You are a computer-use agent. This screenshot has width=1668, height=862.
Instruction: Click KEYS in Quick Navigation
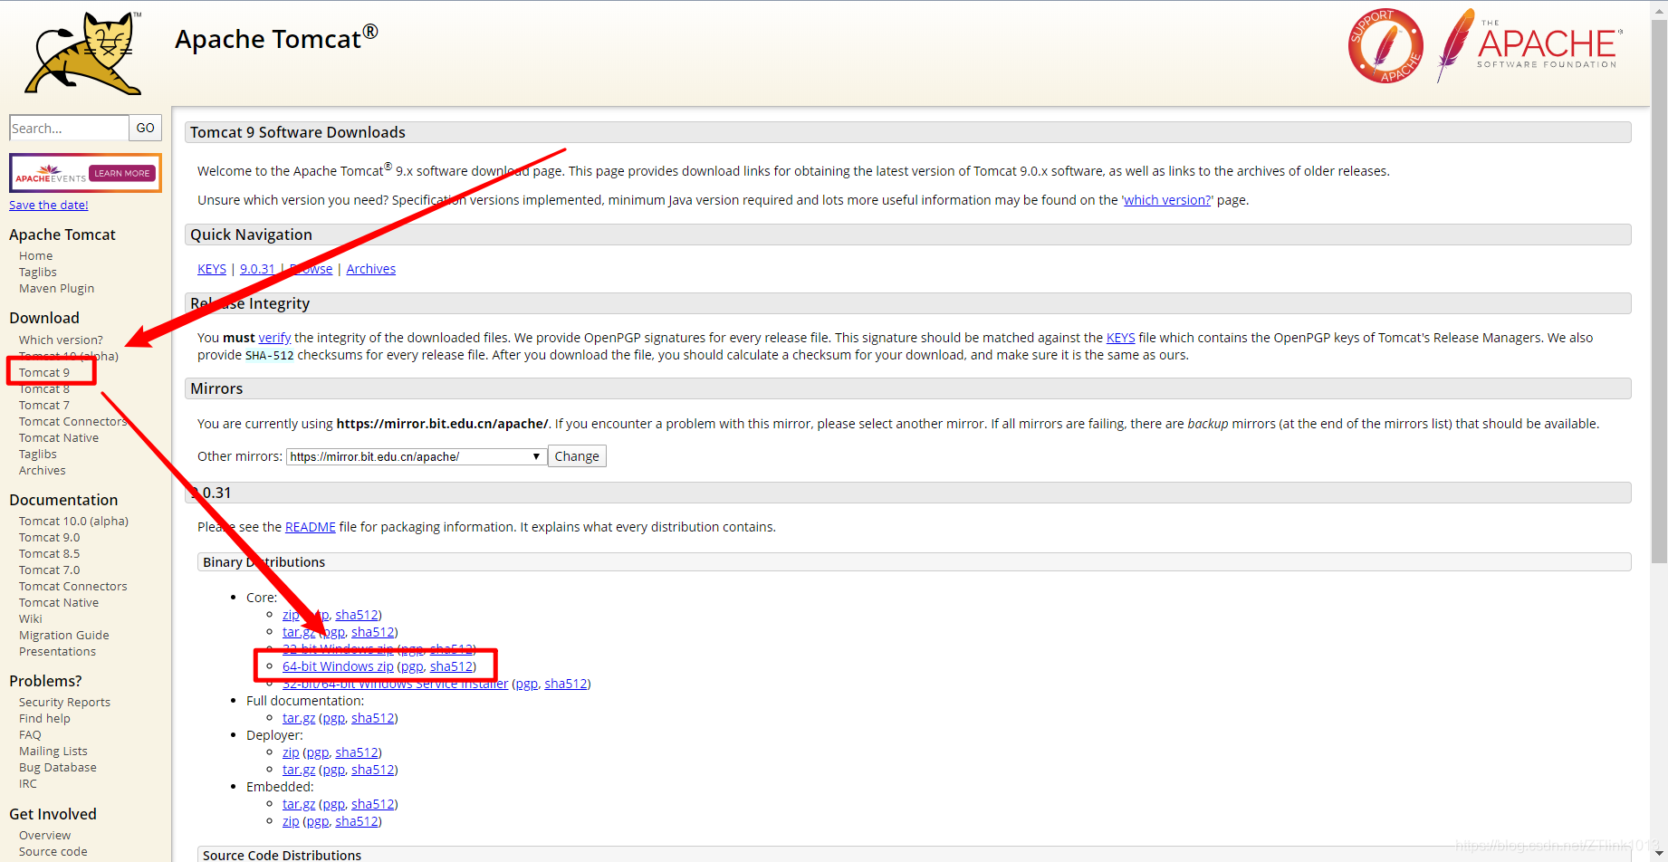coord(212,269)
